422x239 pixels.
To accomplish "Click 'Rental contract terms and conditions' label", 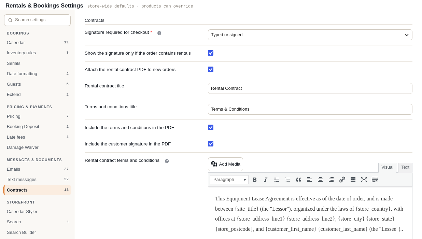I will 122,160.
